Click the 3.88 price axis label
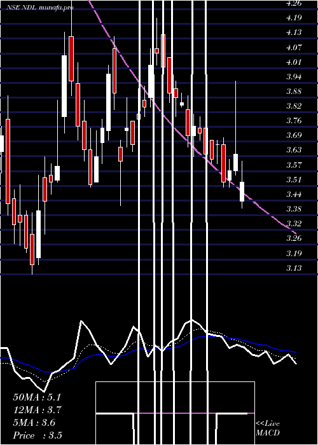This screenshot has height=445, width=318. [x=294, y=92]
